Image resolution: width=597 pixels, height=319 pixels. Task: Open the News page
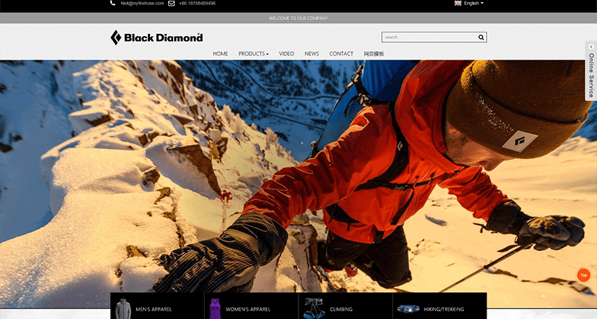coord(312,53)
